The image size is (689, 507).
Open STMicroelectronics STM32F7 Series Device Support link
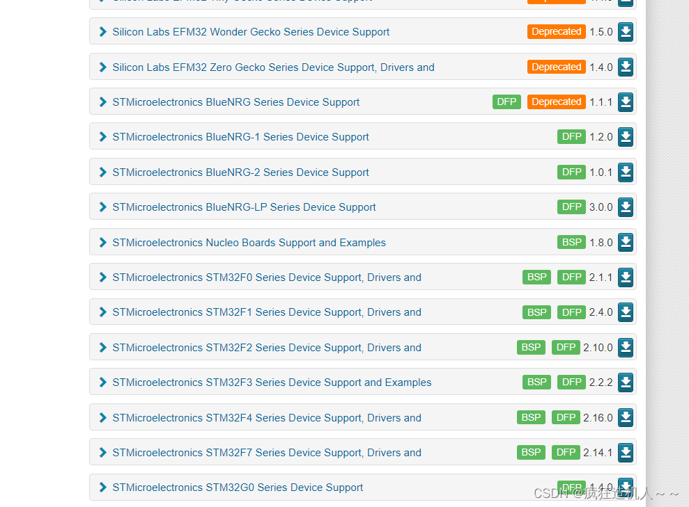tap(267, 453)
